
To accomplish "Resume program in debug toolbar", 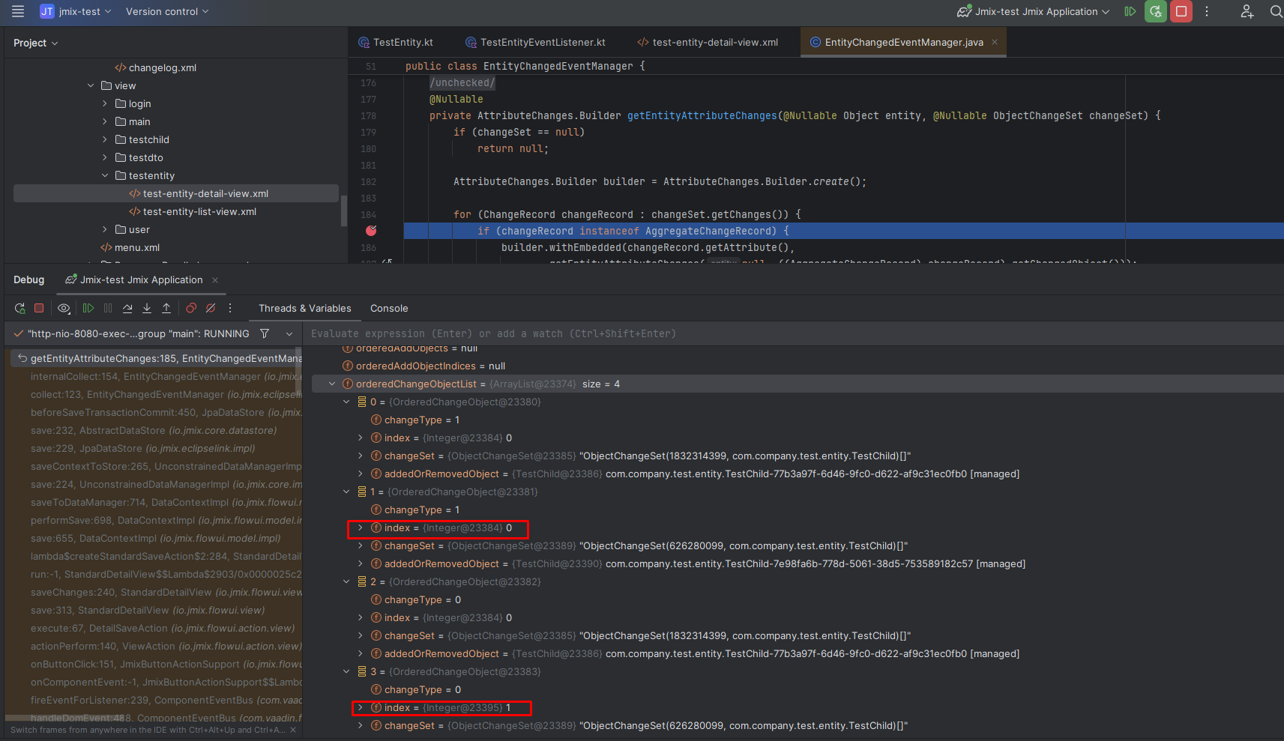I will pyautogui.click(x=88, y=308).
